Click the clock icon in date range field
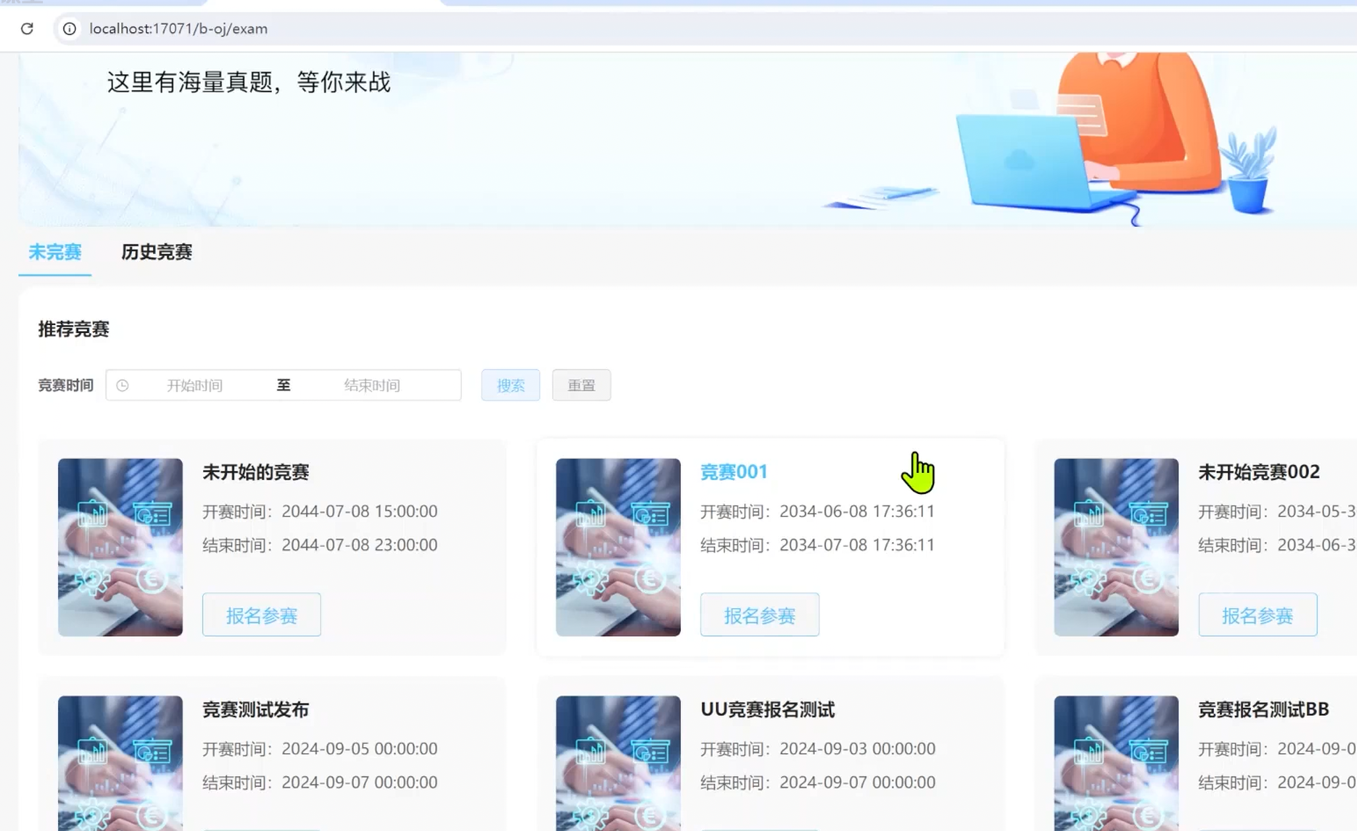Screen dimensions: 1357x831 click(123, 385)
